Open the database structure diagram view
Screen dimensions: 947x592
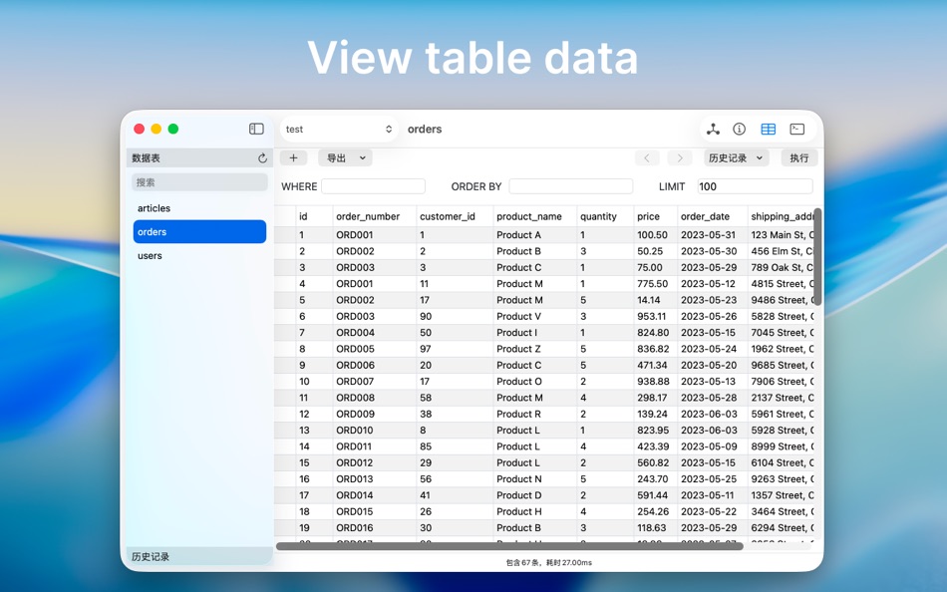[x=712, y=129]
